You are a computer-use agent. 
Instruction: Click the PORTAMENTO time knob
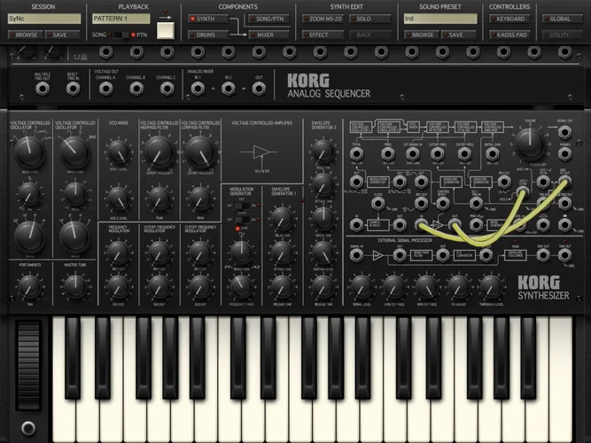pos(29,286)
